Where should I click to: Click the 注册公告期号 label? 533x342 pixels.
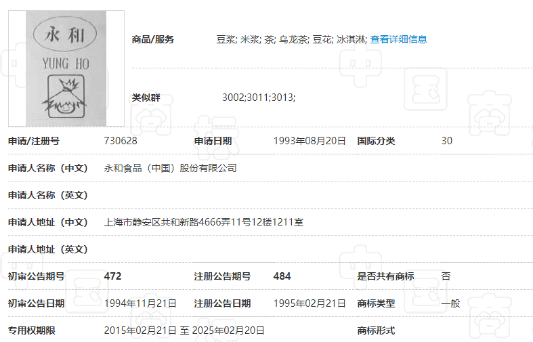222,276
